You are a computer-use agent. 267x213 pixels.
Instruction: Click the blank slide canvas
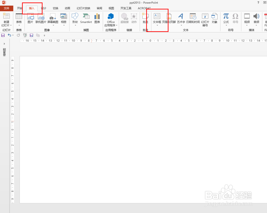point(143,129)
